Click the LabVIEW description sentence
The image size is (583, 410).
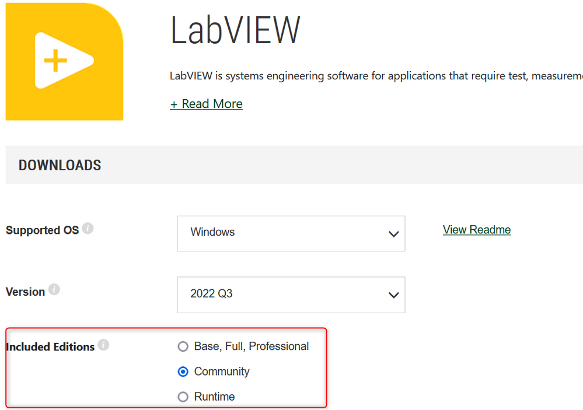pos(376,76)
